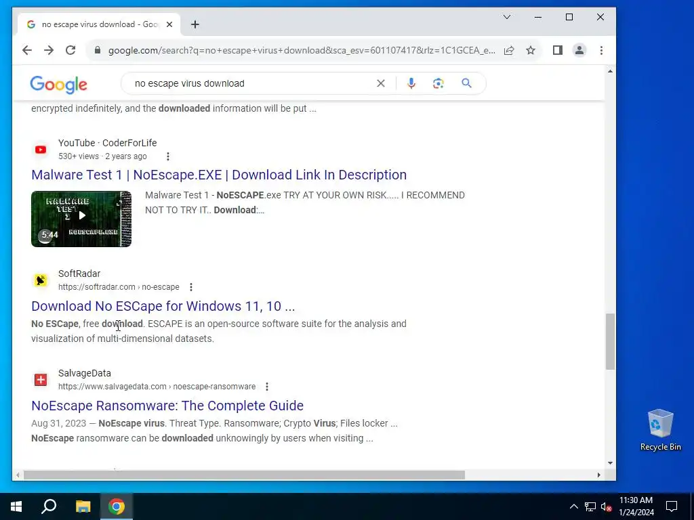This screenshot has width=694, height=520.
Task: Click the softradar.com URL breadcrumb
Action: (x=119, y=287)
